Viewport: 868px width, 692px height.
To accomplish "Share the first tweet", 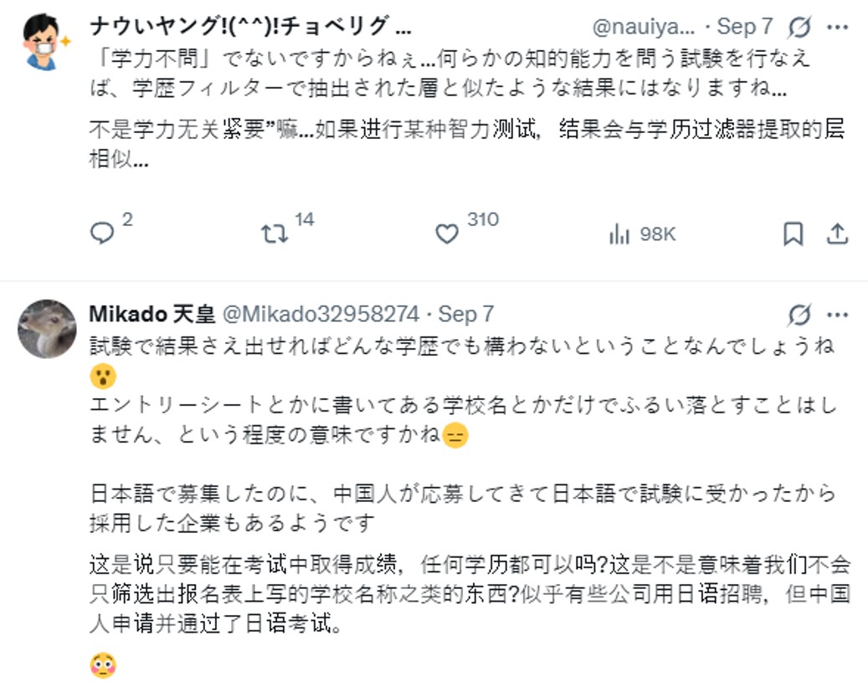I will [838, 234].
